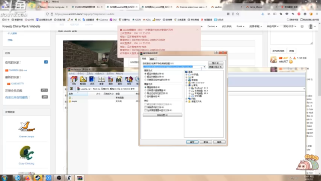Click the 确定 (OK) button in extraction dialog
The height and width of the screenshot is (181, 321).
(192, 142)
